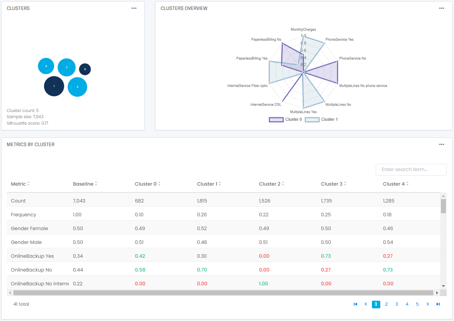Viewport: 454px width, 321px height.
Task: Toggle Cluster 1 in radar legend
Action: (321, 120)
